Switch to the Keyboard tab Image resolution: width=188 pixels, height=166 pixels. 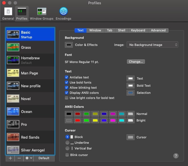(138, 30)
